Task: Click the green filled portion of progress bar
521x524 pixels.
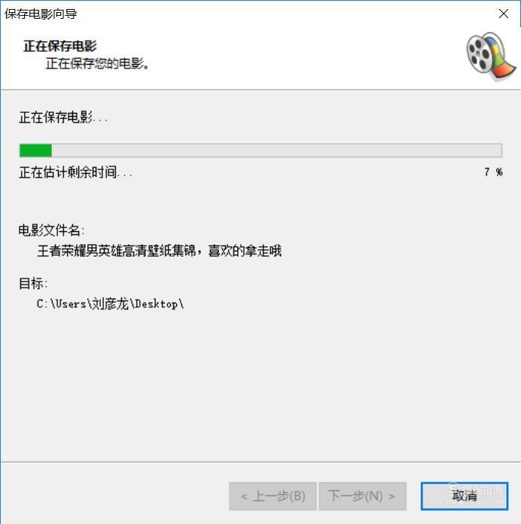Action: point(35,151)
